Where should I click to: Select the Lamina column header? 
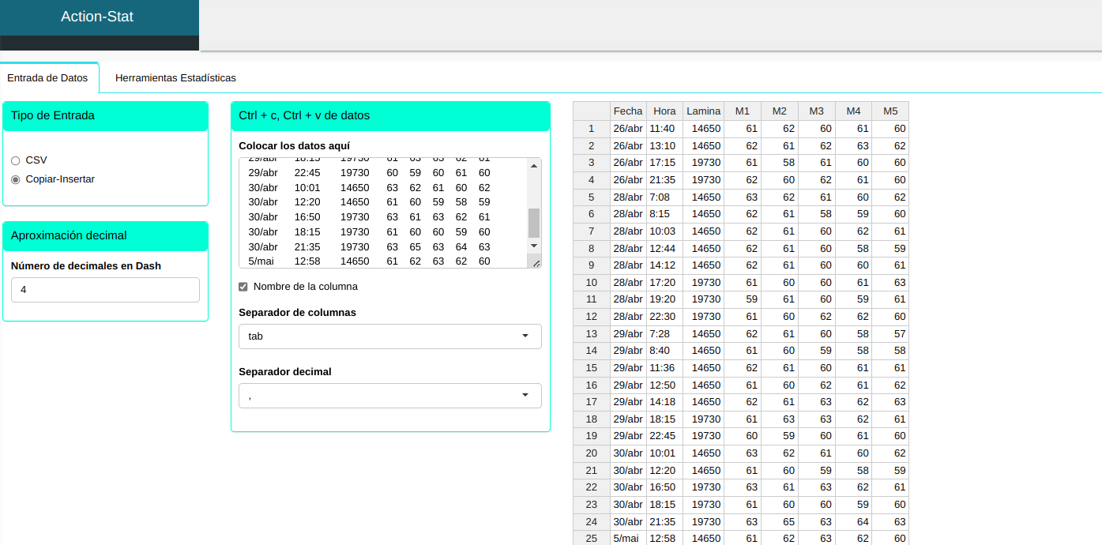[703, 111]
